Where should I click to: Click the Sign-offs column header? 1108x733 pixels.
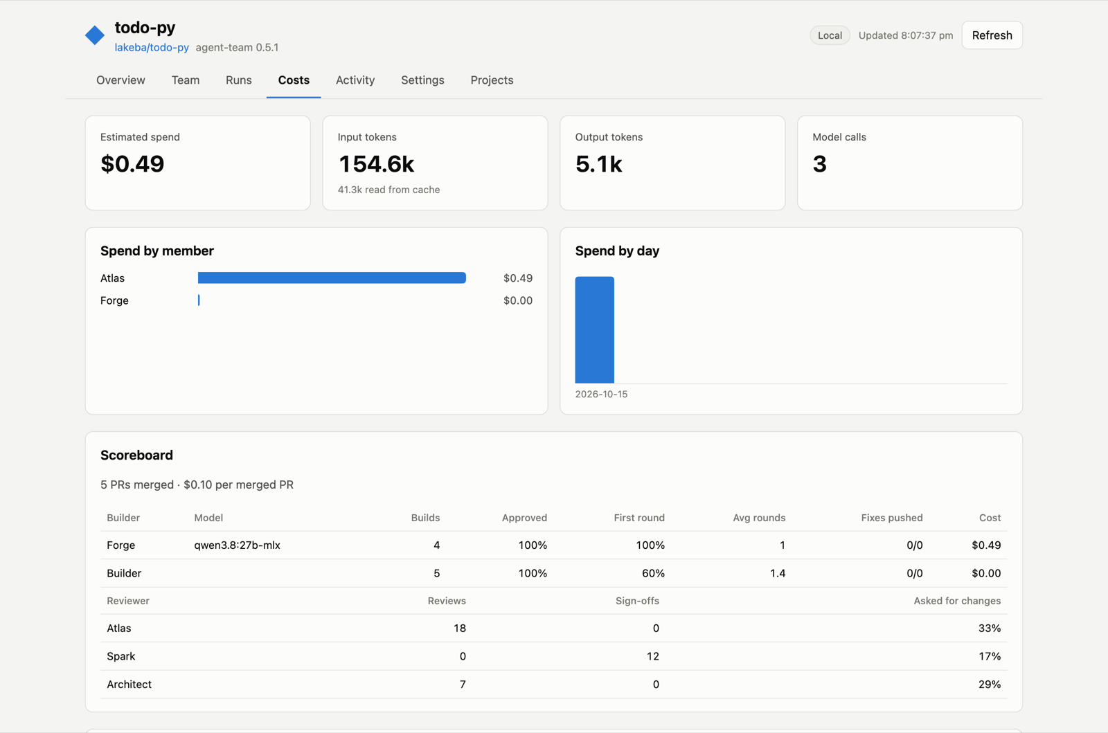[637, 601]
